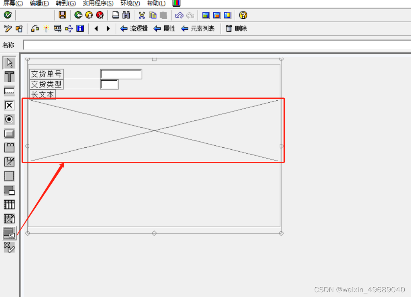Image resolution: width=411 pixels, height=297 pixels.
Task: Open the 环境(V) menu
Action: click(x=130, y=3)
